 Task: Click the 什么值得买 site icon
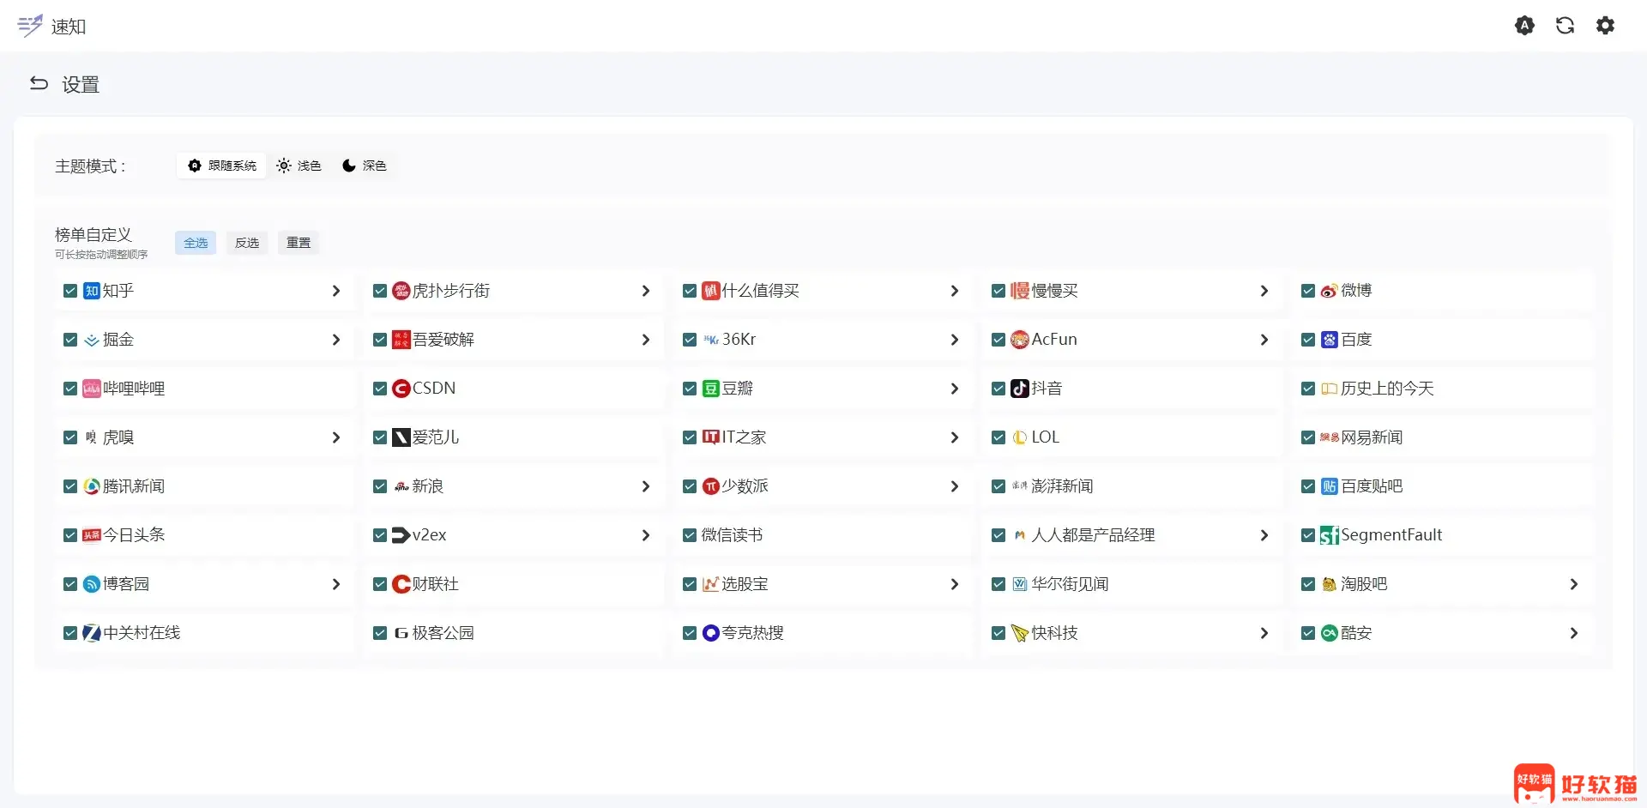point(710,291)
